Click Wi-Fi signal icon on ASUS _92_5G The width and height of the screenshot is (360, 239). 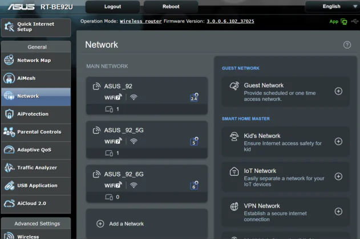[x=134, y=141]
